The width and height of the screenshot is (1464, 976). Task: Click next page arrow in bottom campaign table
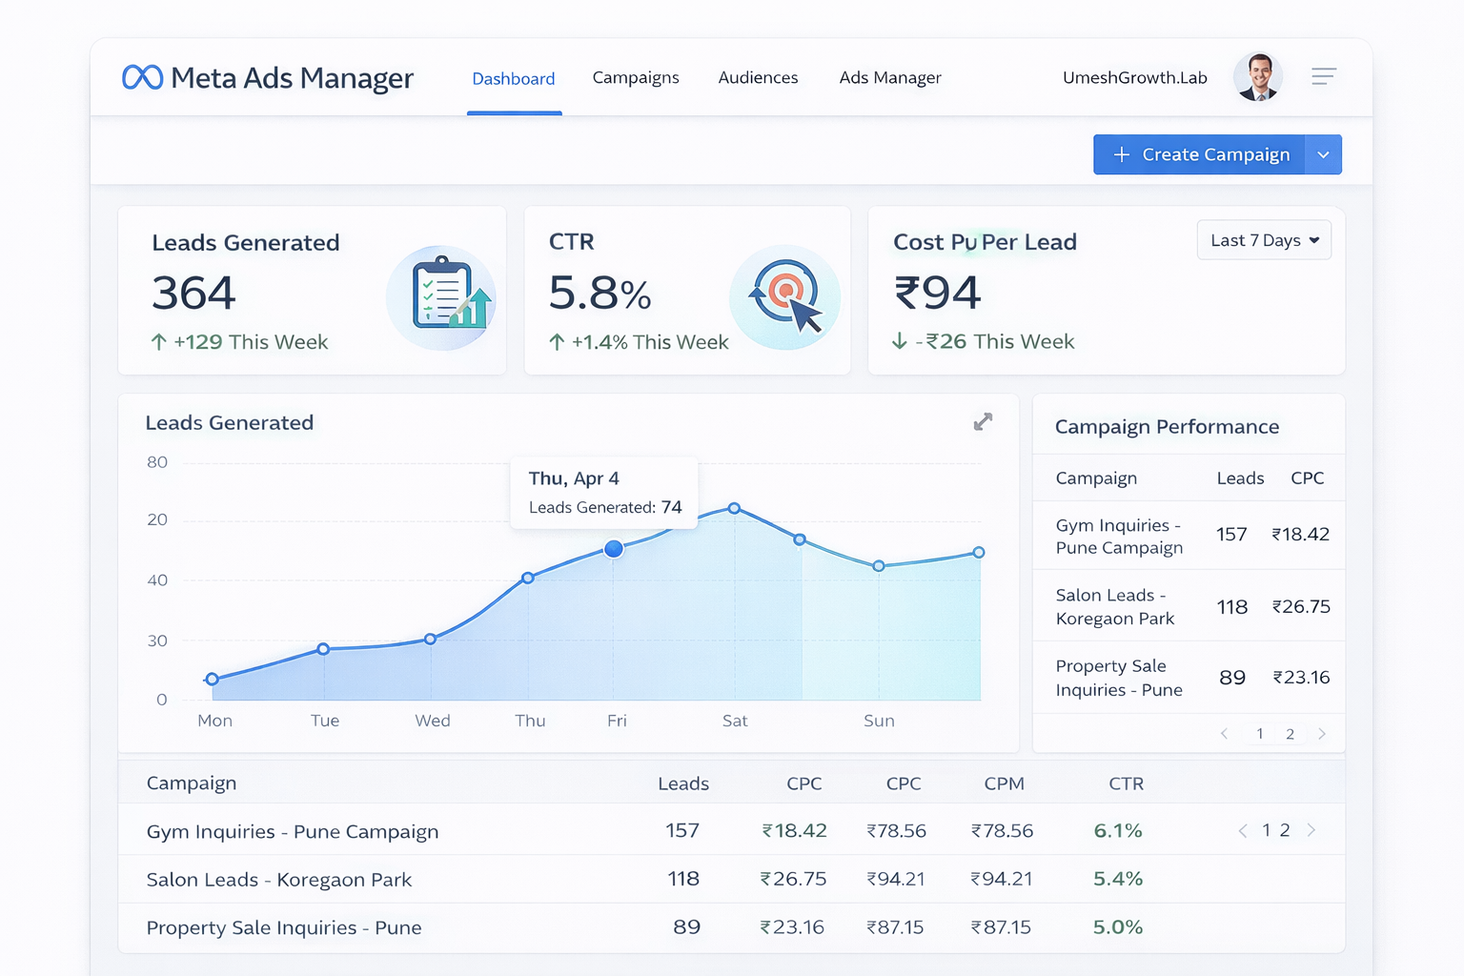pyautogui.click(x=1311, y=830)
